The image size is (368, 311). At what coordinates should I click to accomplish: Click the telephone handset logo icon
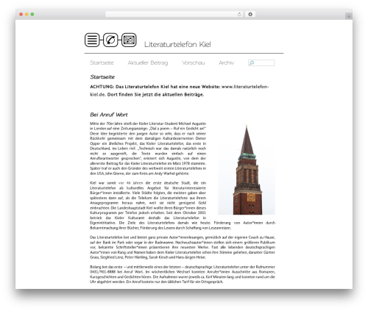(110, 40)
